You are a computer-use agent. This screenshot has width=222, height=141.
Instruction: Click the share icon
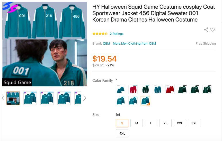(x=206, y=30)
